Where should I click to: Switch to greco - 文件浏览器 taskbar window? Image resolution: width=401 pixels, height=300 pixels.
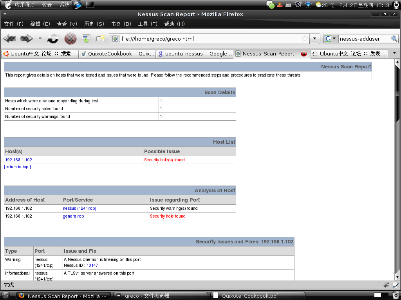pos(160,296)
